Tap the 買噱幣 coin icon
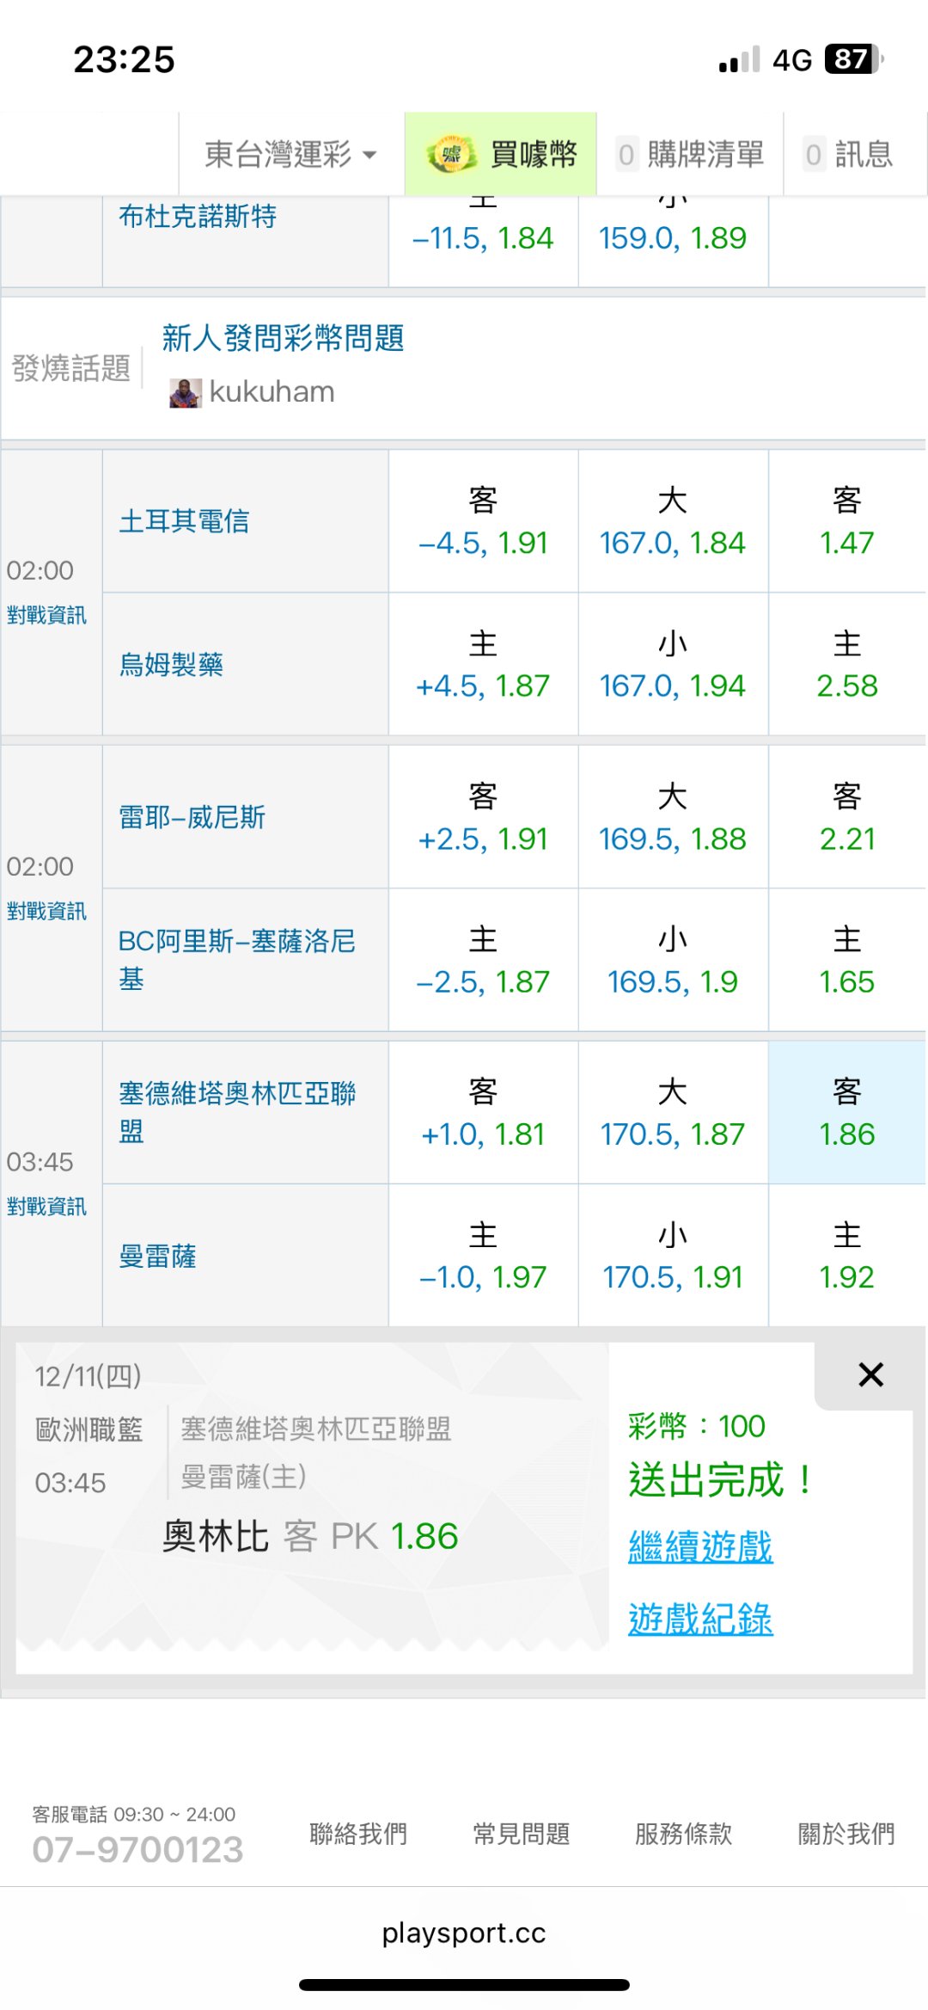 pos(451,155)
